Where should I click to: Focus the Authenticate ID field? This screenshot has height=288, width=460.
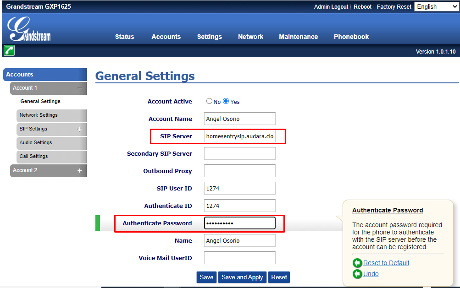(240, 206)
